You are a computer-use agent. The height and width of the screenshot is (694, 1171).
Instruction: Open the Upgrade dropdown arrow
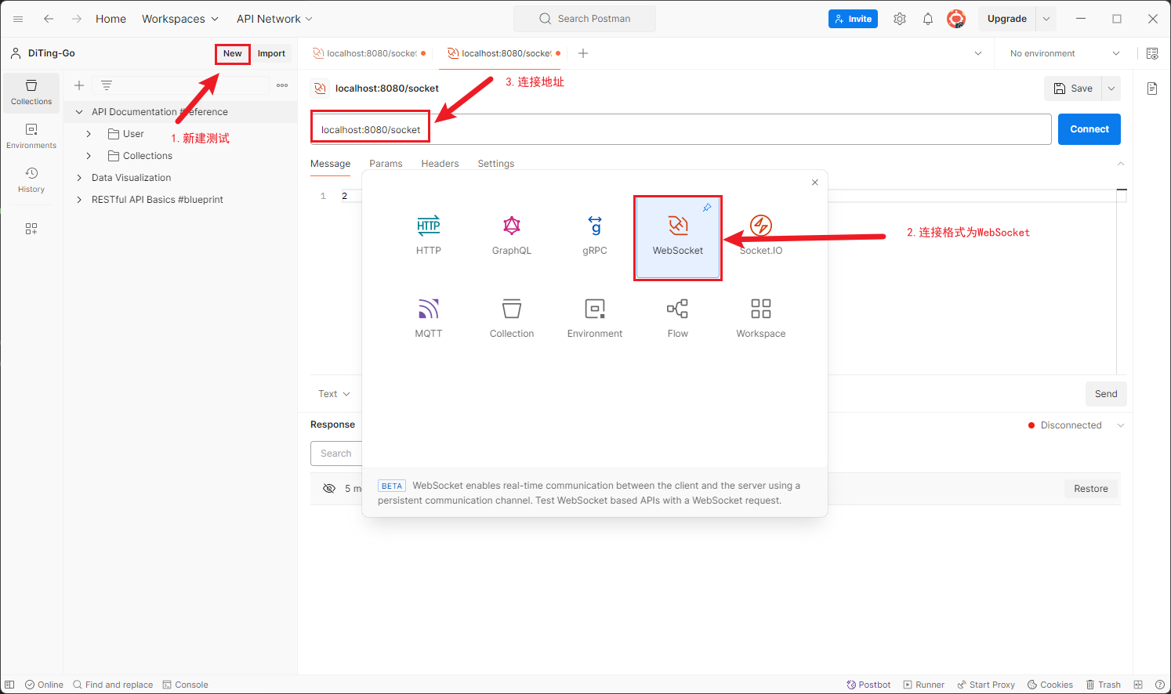(1046, 19)
